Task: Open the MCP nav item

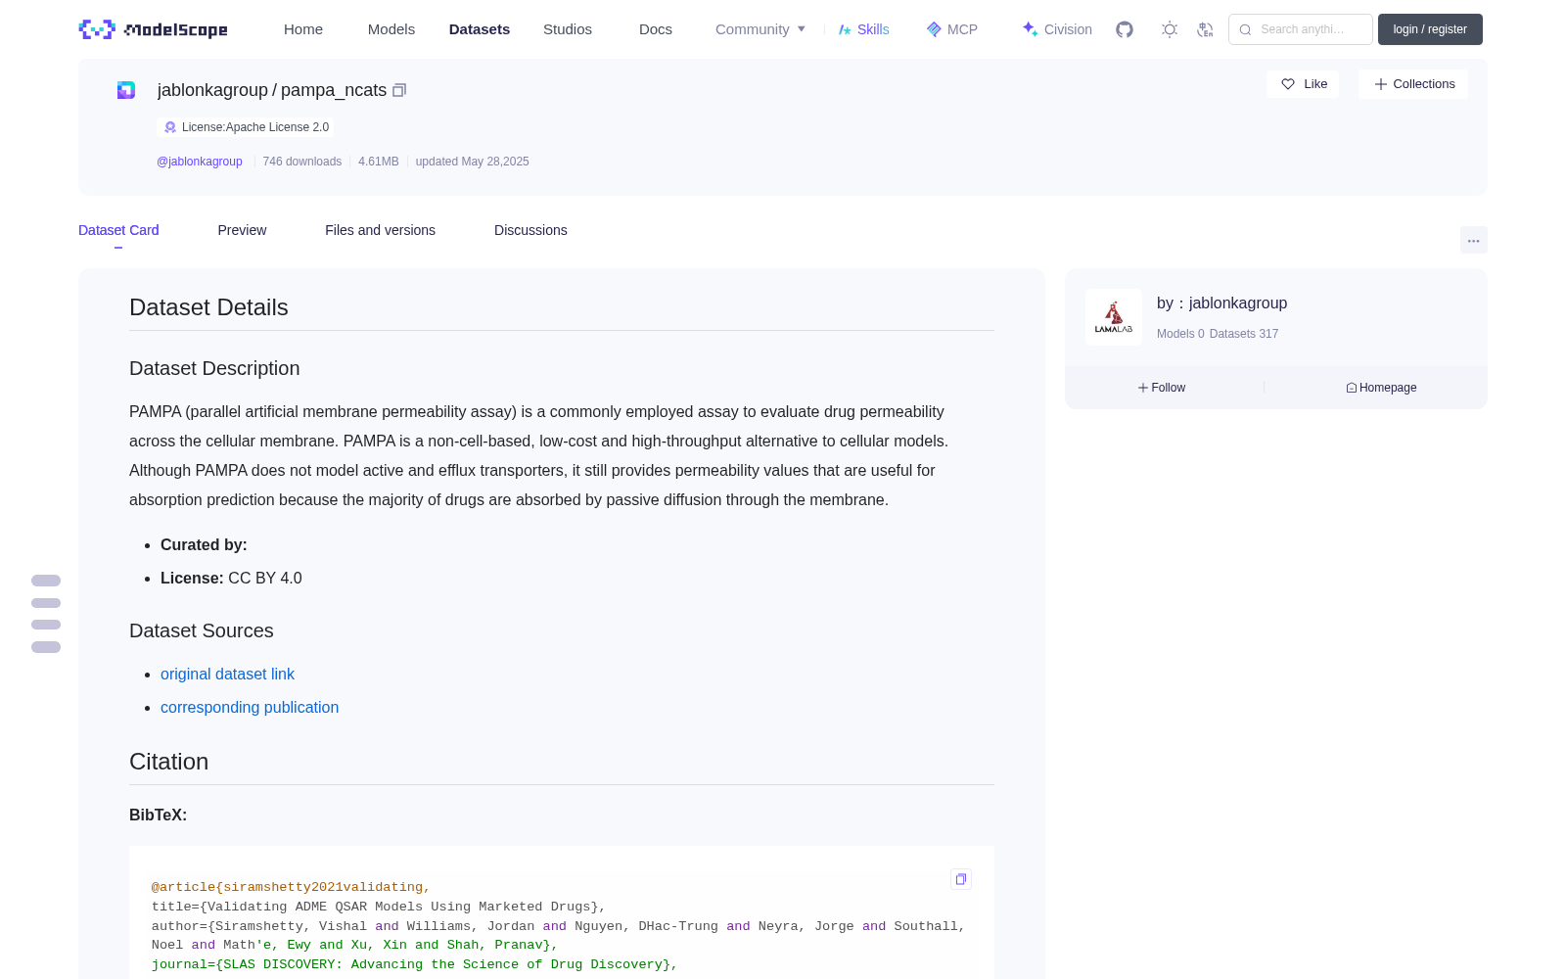Action: coord(952,29)
